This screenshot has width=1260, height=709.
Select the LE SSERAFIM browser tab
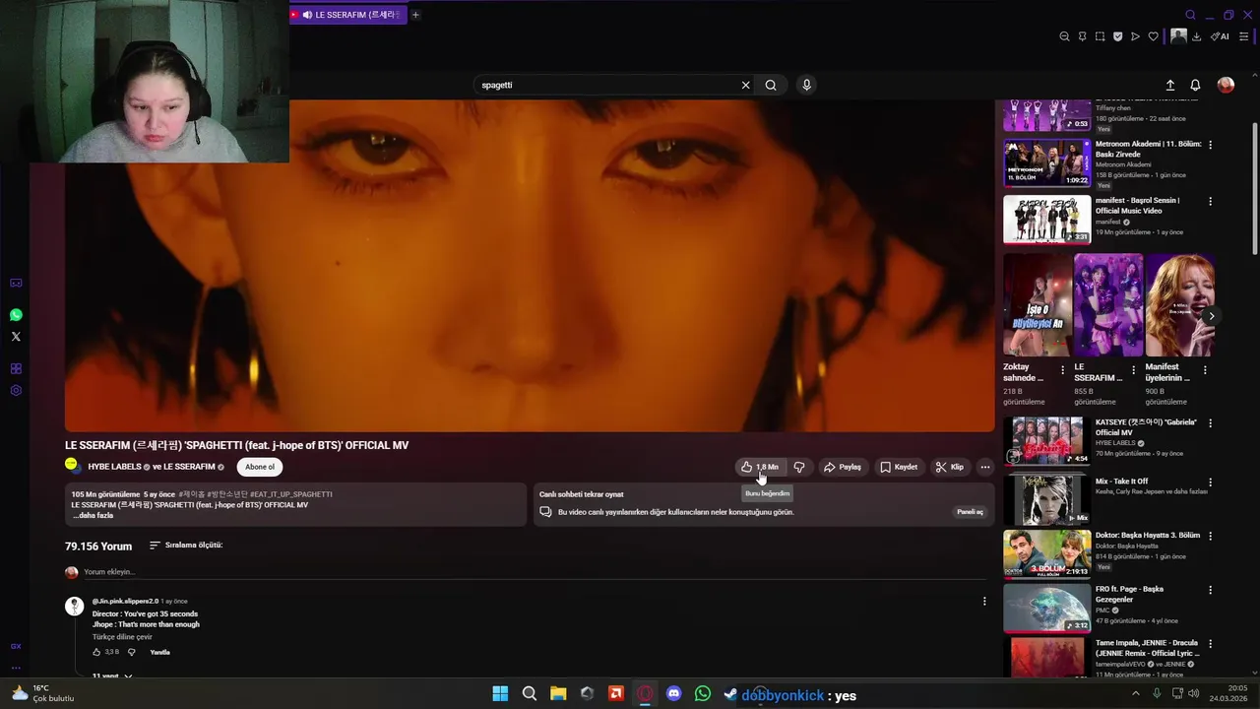[347, 15]
